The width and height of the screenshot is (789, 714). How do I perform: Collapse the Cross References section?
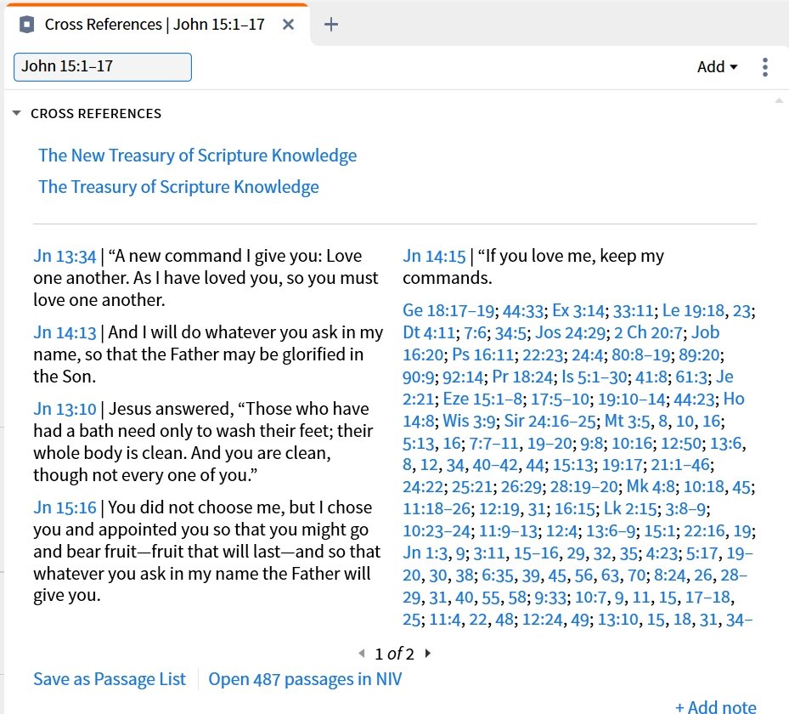point(17,114)
